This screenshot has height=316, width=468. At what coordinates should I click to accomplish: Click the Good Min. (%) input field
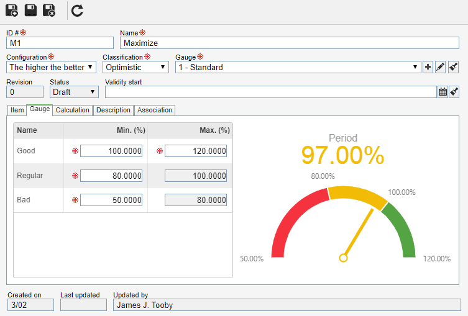coord(111,151)
